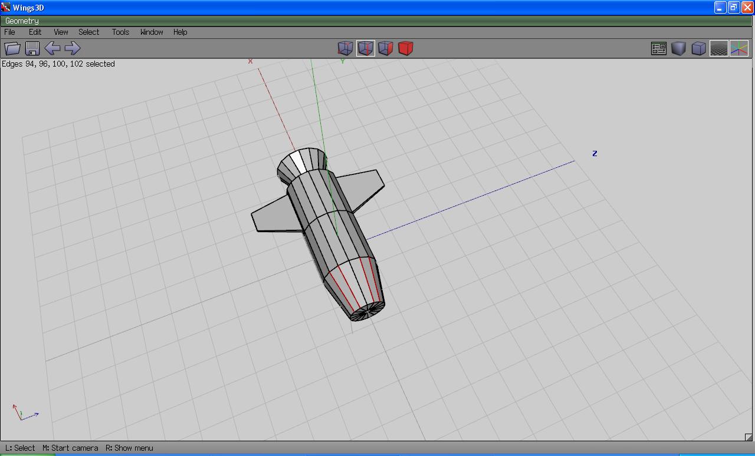The height and width of the screenshot is (456, 755).
Task: Open the File menu
Action: (10, 32)
